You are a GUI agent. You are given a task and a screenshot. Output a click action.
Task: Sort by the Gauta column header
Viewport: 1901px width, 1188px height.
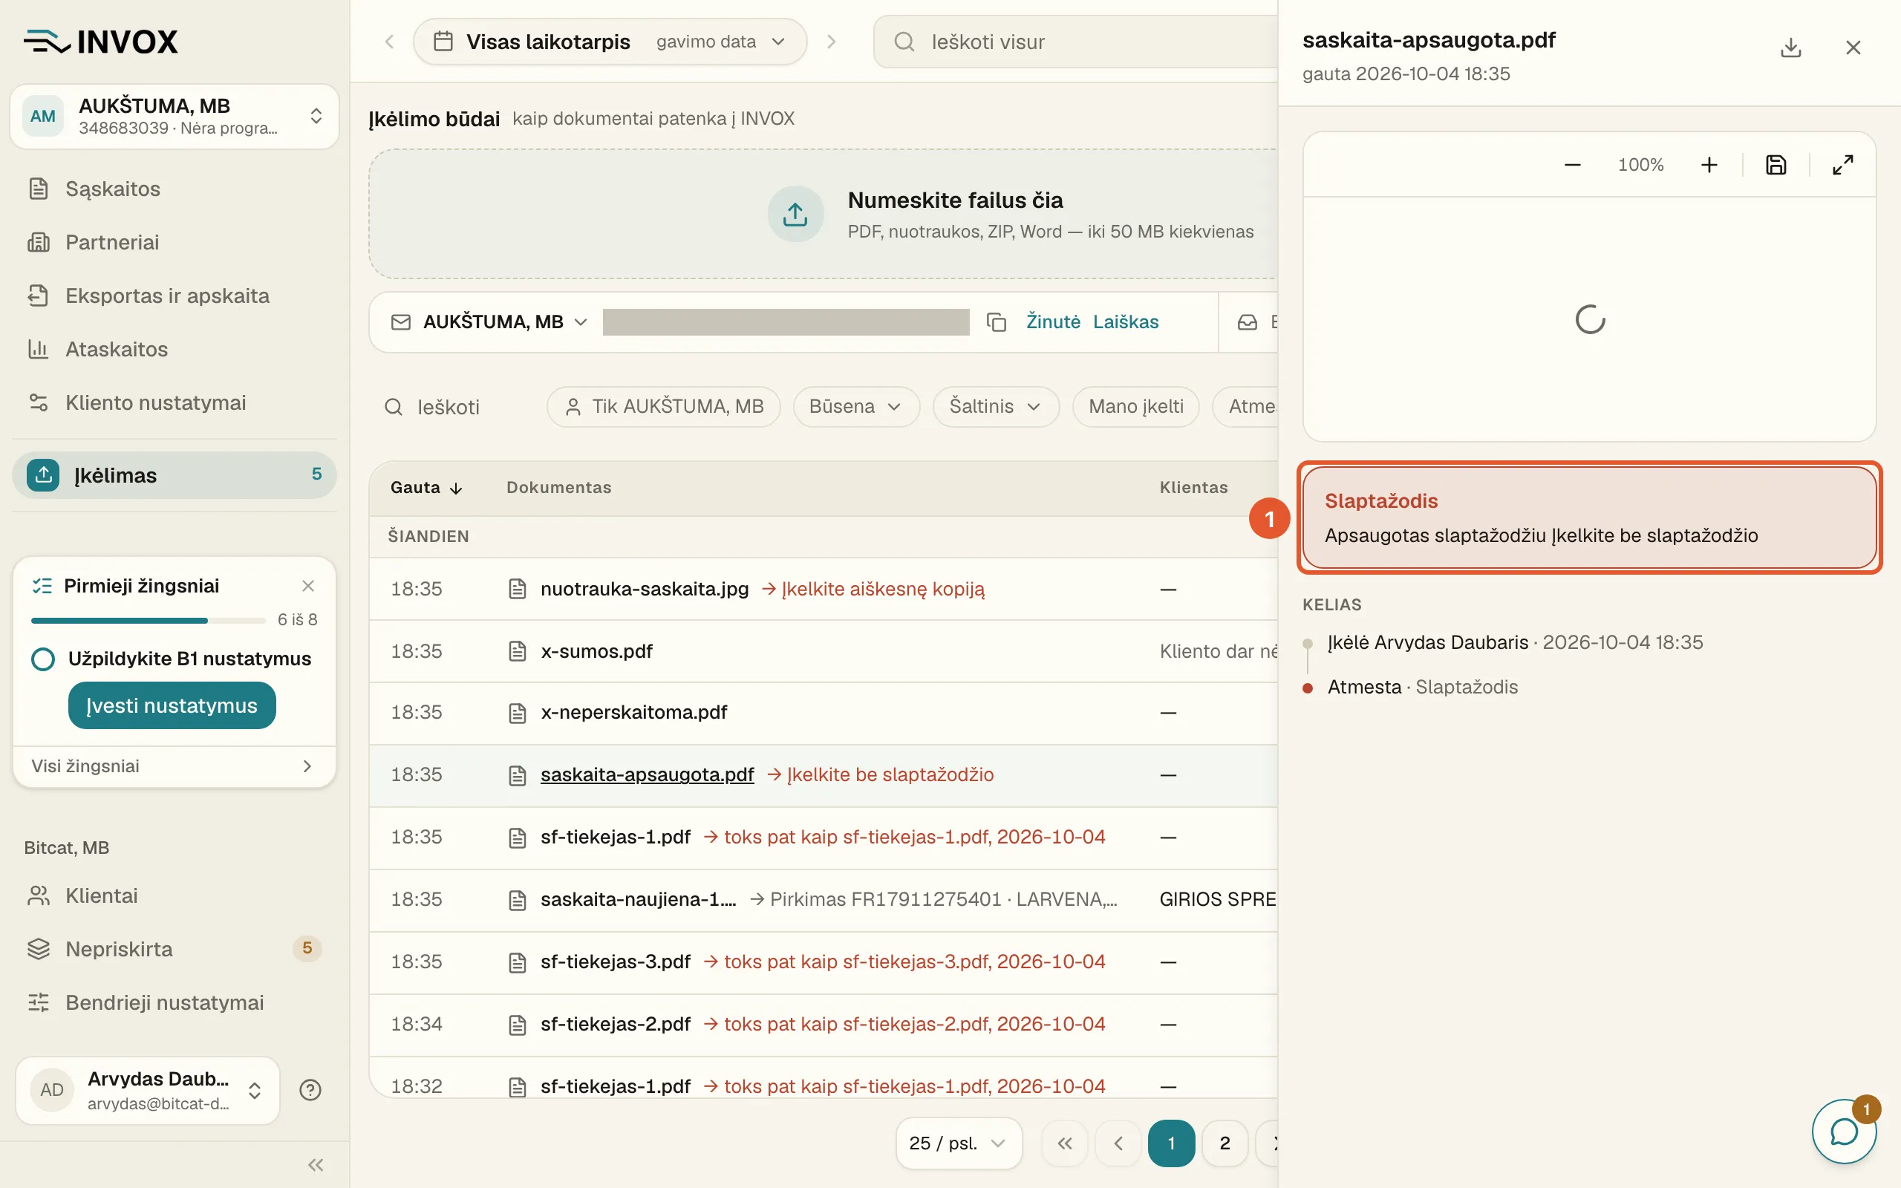tap(425, 487)
